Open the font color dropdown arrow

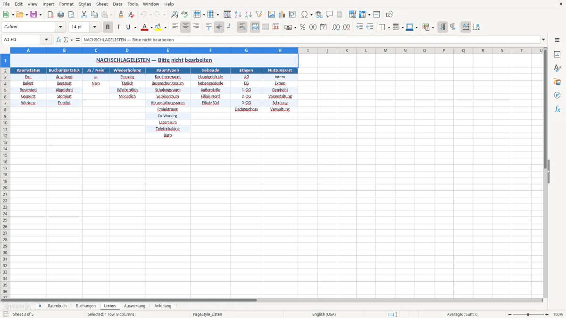(151, 27)
